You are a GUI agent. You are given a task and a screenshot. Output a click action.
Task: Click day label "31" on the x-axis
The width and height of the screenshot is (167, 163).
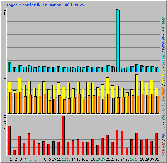157,159
